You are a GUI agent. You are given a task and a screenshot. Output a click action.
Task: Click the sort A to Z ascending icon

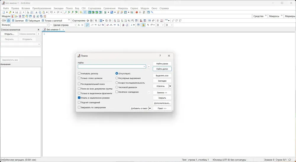tap(115, 21)
